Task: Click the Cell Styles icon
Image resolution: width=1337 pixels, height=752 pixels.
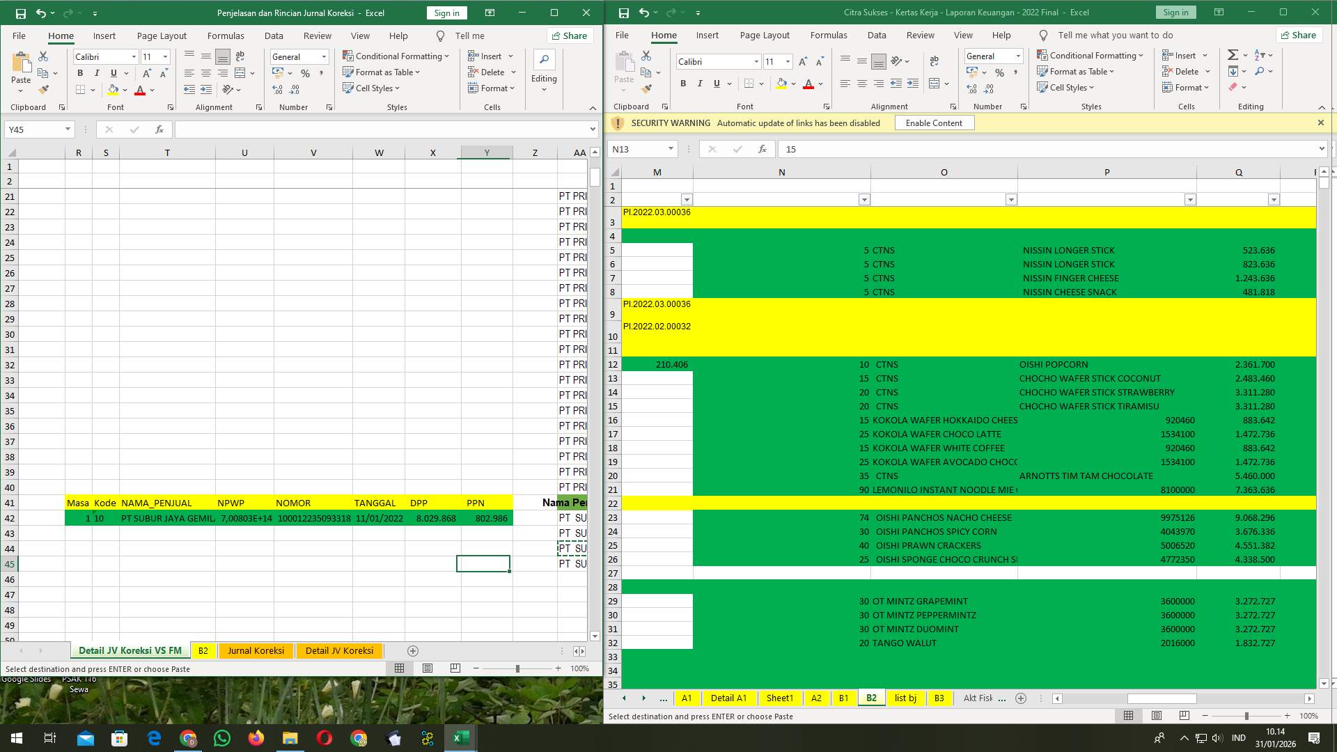Action: coord(373,88)
